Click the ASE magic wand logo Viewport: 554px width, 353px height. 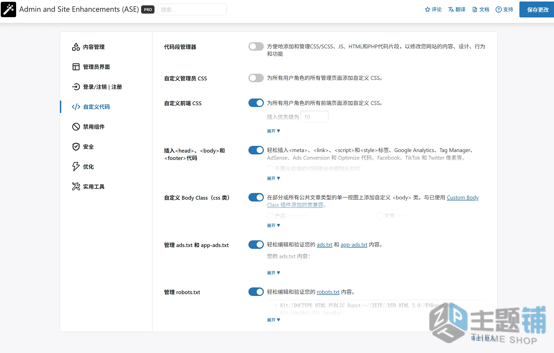[8, 9]
